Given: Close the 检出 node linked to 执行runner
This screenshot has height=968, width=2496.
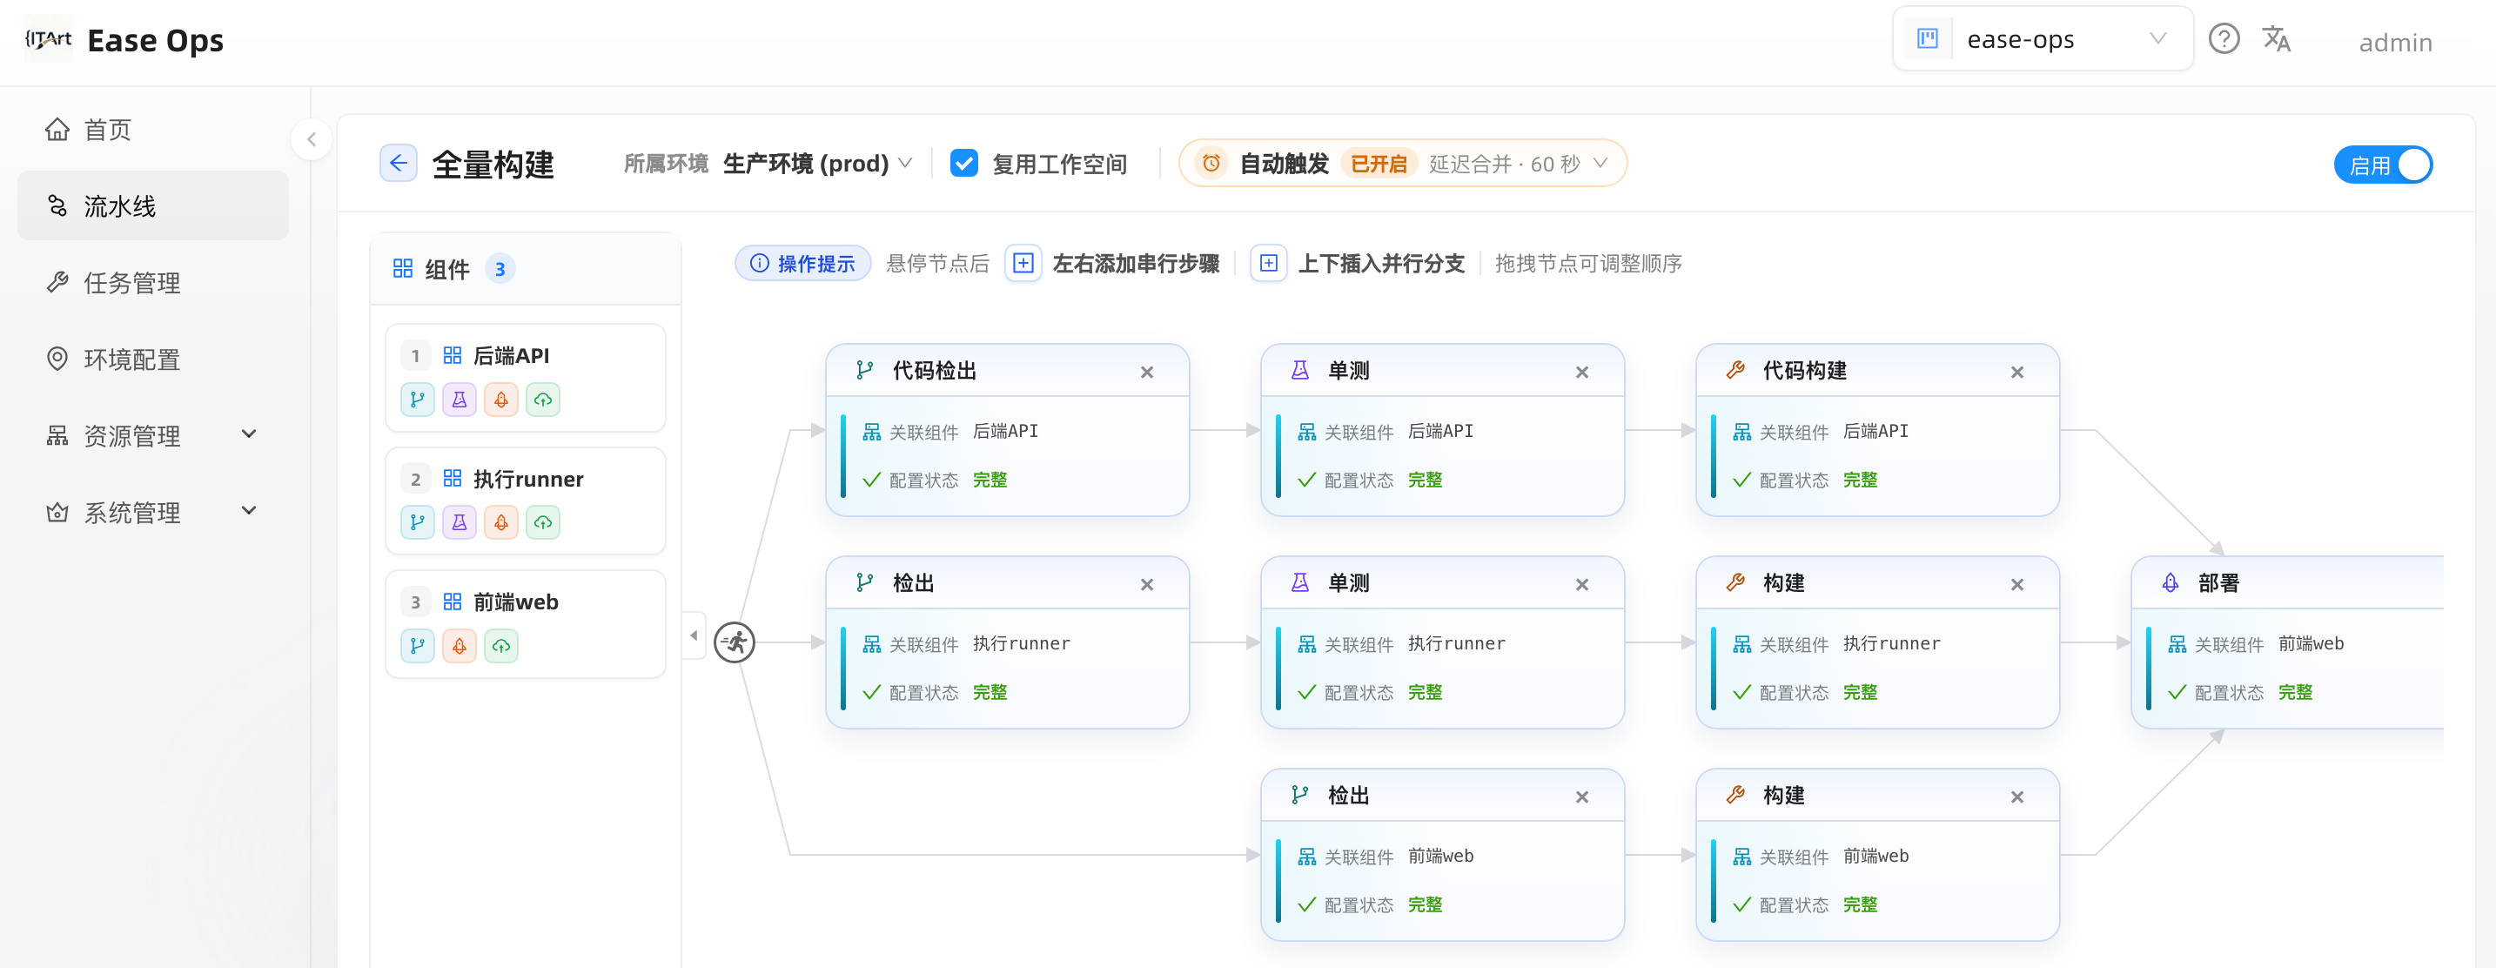Looking at the screenshot, I should pos(1147,584).
